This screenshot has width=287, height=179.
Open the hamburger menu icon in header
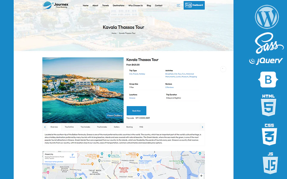(x=178, y=5)
